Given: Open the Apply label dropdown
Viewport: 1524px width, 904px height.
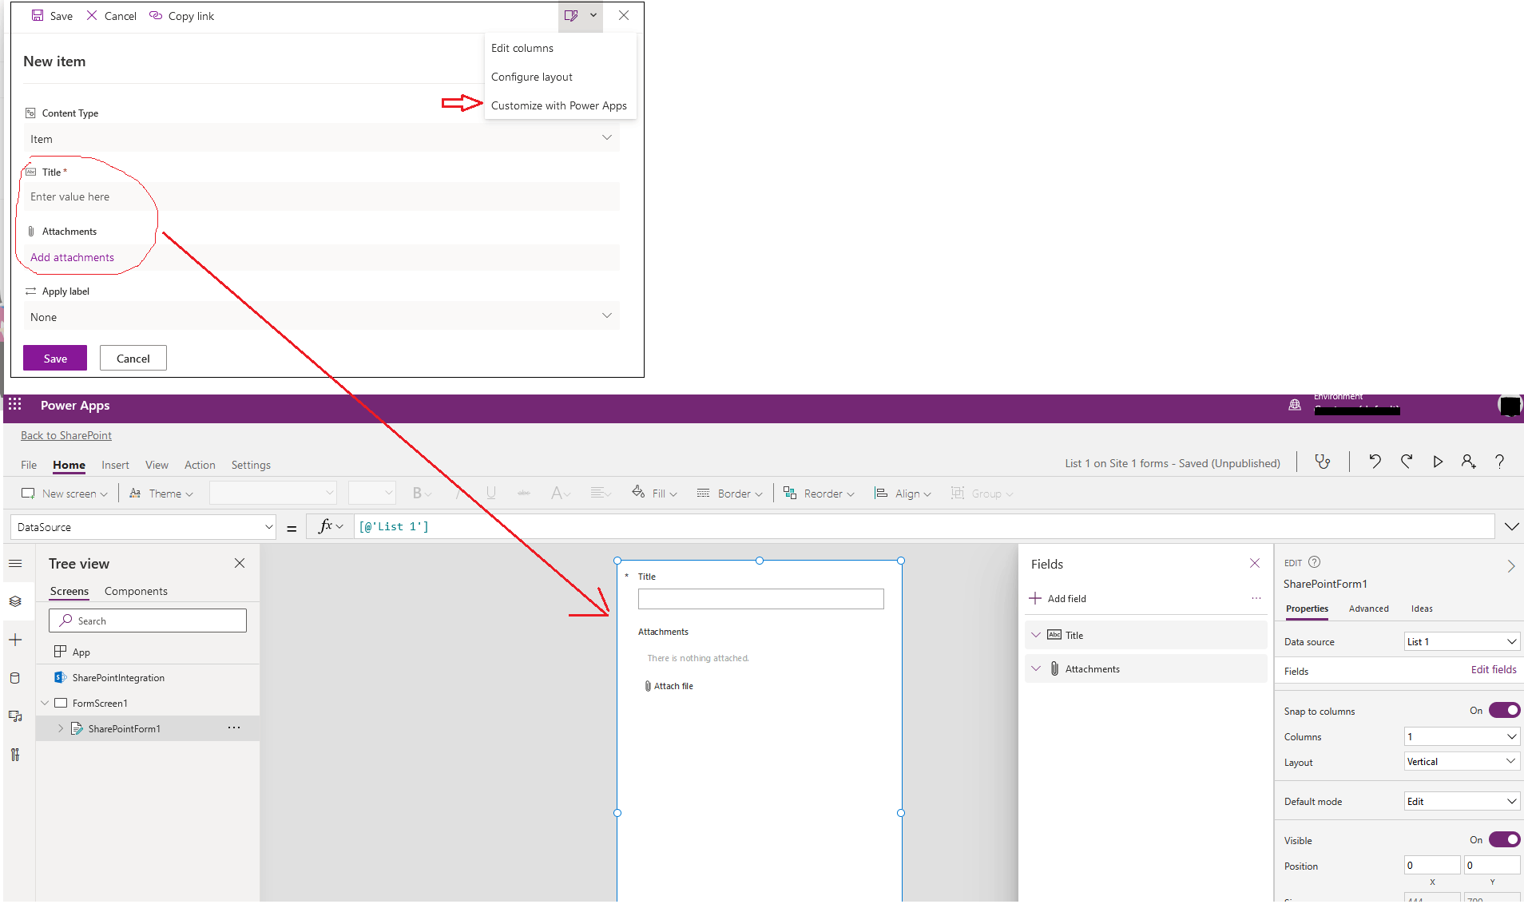Looking at the screenshot, I should [321, 316].
